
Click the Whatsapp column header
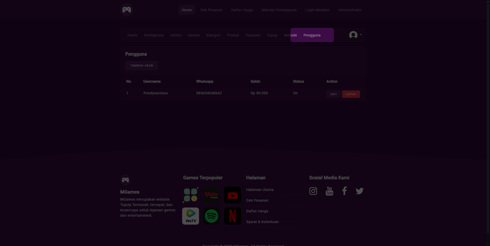point(205,81)
